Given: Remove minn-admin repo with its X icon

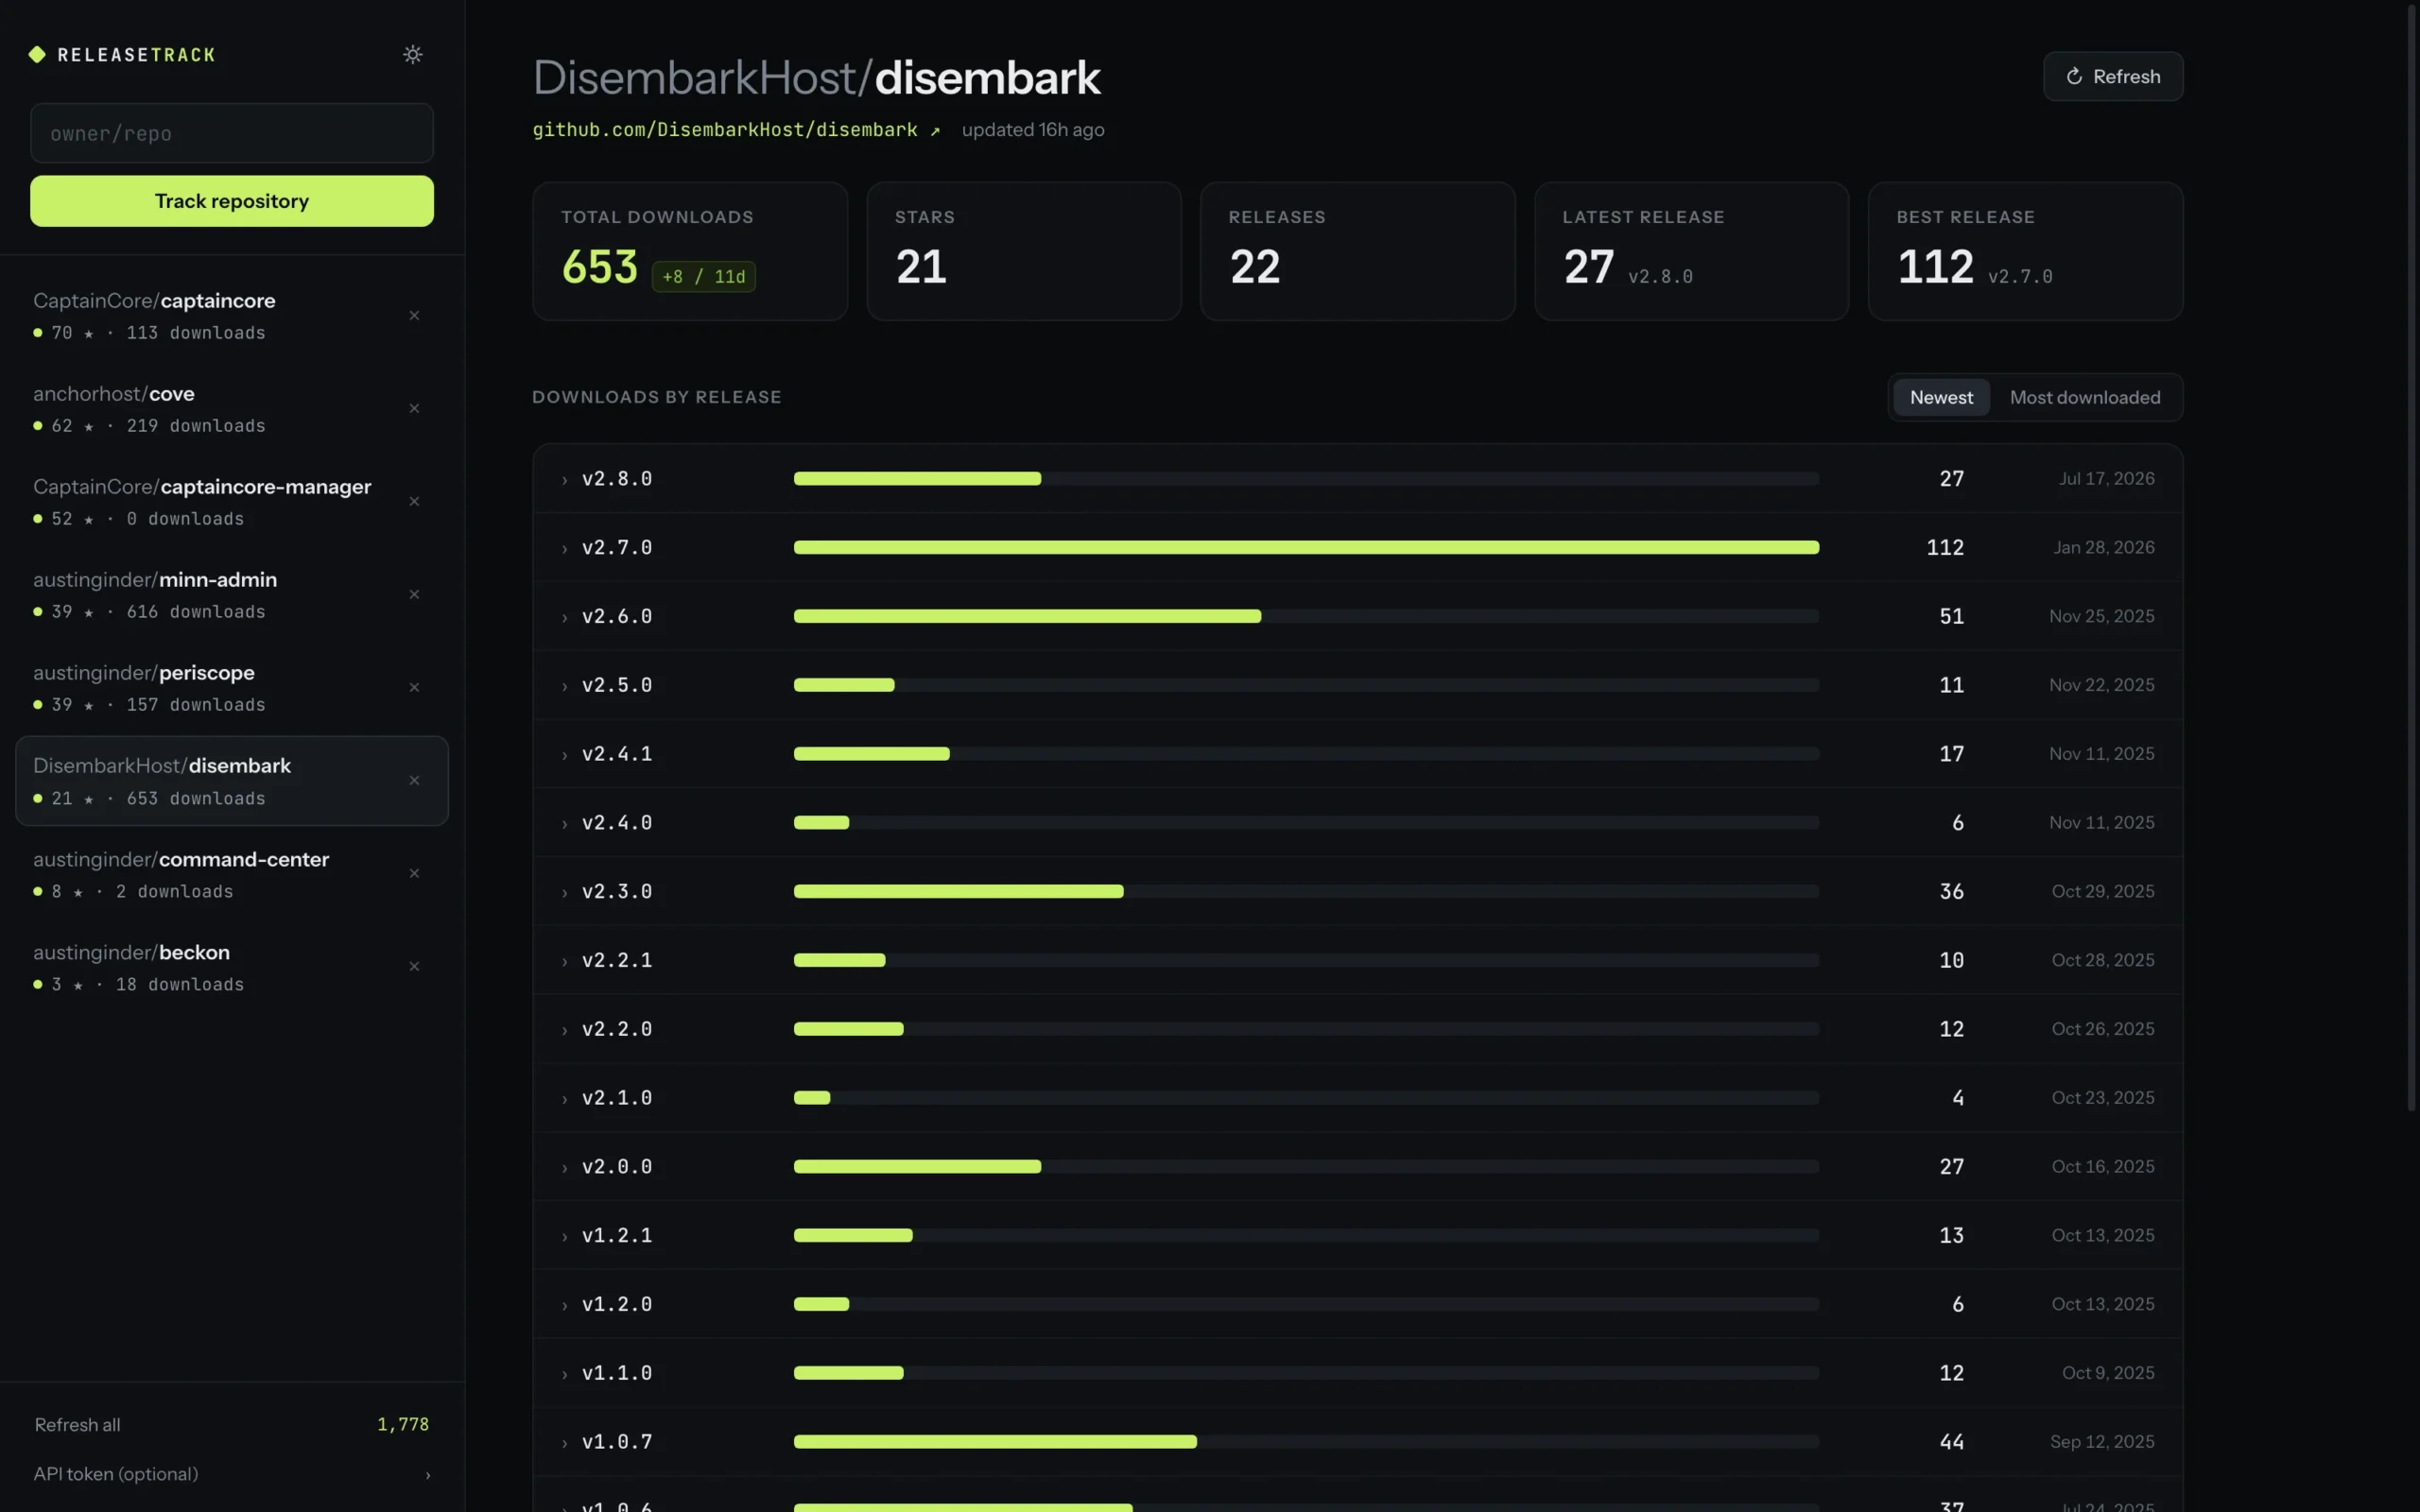Looking at the screenshot, I should pos(414,595).
